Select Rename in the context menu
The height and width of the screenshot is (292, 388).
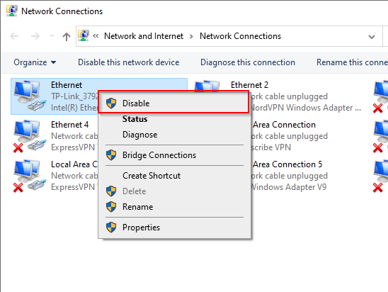click(x=137, y=206)
